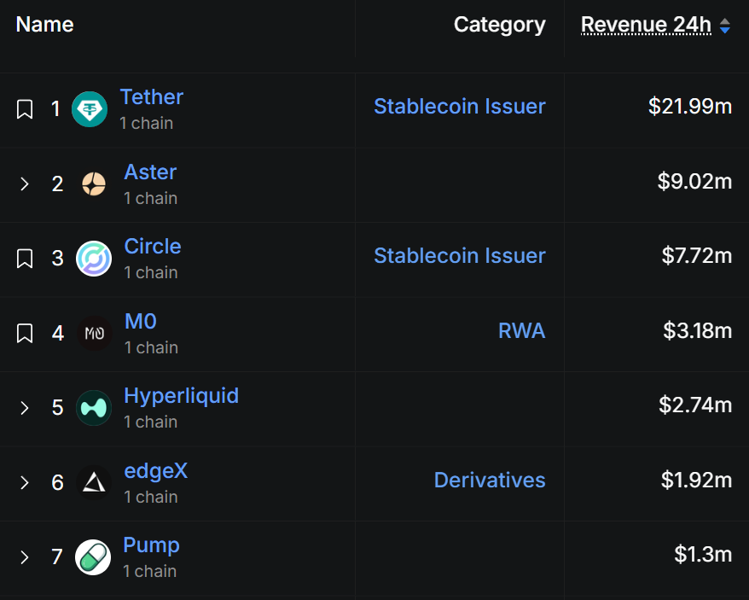Bookmark the Tether protocol row
The image size is (749, 600).
tap(25, 109)
